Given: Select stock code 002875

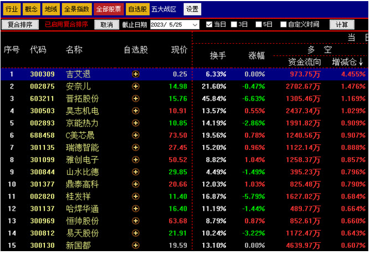Looking at the screenshot, I should tap(43, 86).
